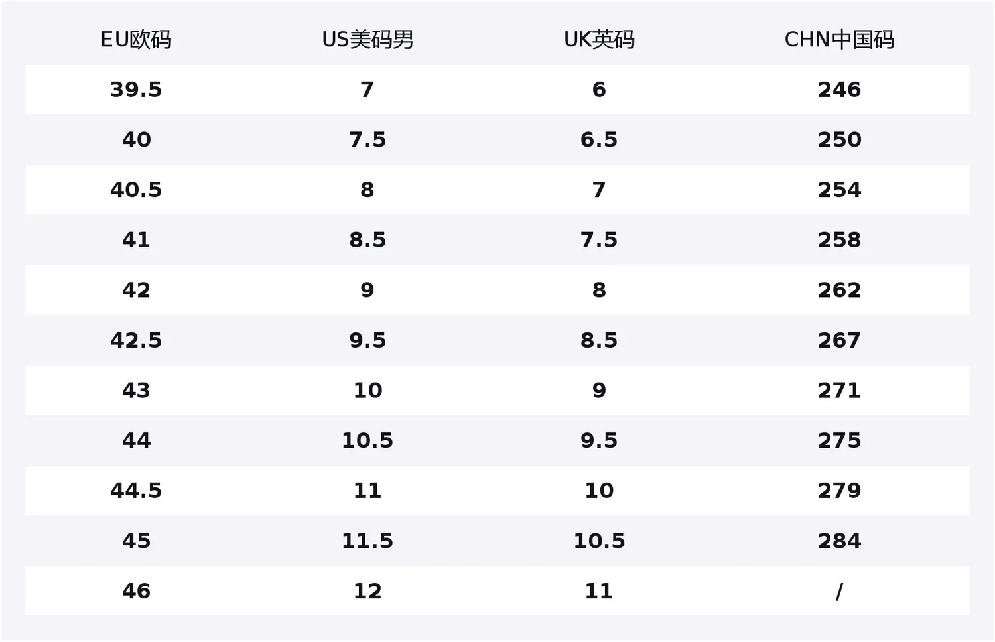Select EU size 44.5 cell
Screen dimensions: 995x642
pyautogui.click(x=136, y=491)
